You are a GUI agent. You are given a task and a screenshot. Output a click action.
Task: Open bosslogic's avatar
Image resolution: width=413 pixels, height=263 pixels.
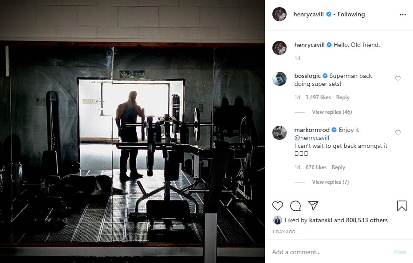click(x=279, y=79)
